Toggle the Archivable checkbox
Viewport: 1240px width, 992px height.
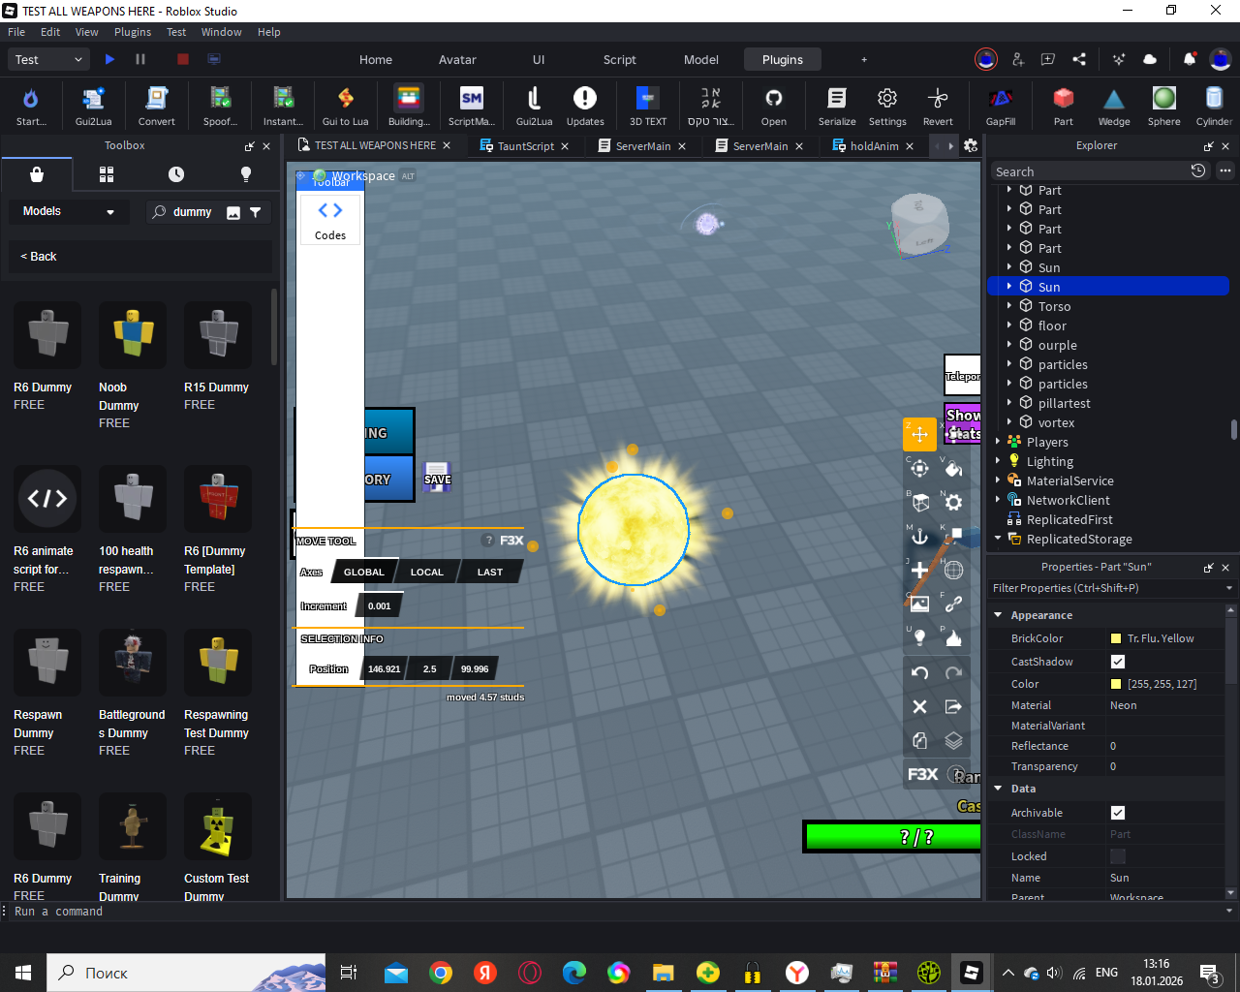[1118, 813]
